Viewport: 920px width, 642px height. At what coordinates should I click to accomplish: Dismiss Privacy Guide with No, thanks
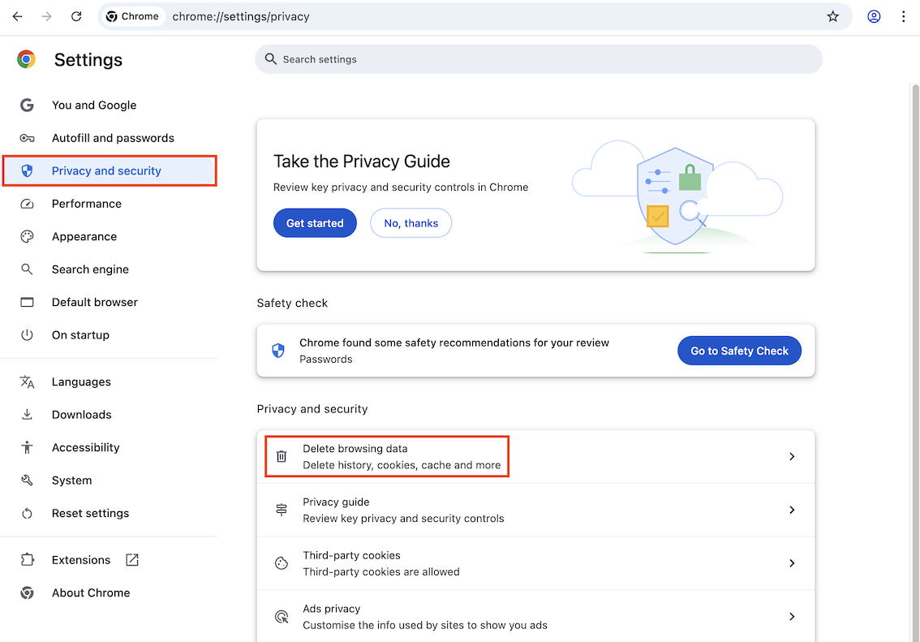point(411,222)
